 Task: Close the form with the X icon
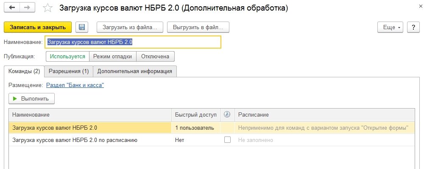pos(420,6)
